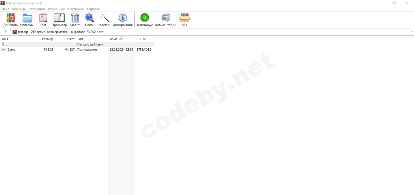Close the WinRAR window
Image resolution: width=414 pixels, height=195 pixels.
(407, 3)
